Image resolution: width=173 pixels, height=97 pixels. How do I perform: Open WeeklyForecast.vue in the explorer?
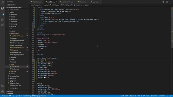click(x=18, y=55)
